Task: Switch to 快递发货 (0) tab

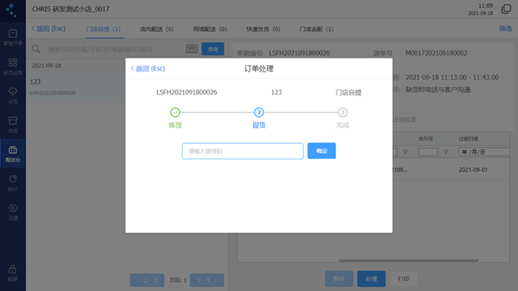Action: coord(263,29)
